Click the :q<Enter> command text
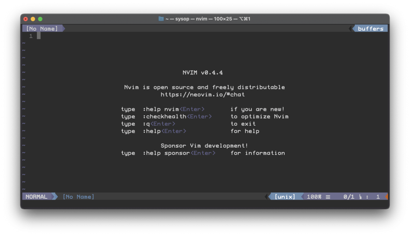 [159, 124]
